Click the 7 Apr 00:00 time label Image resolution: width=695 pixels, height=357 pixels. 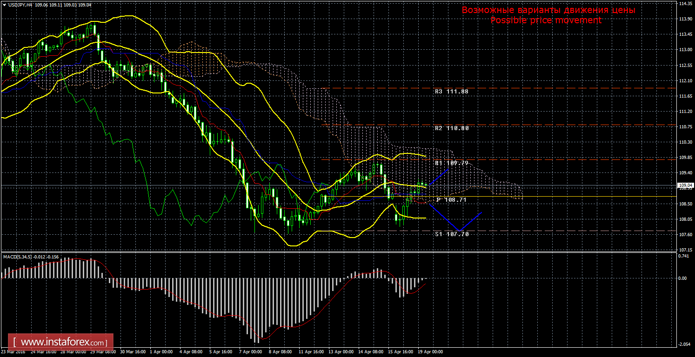pyautogui.click(x=252, y=352)
